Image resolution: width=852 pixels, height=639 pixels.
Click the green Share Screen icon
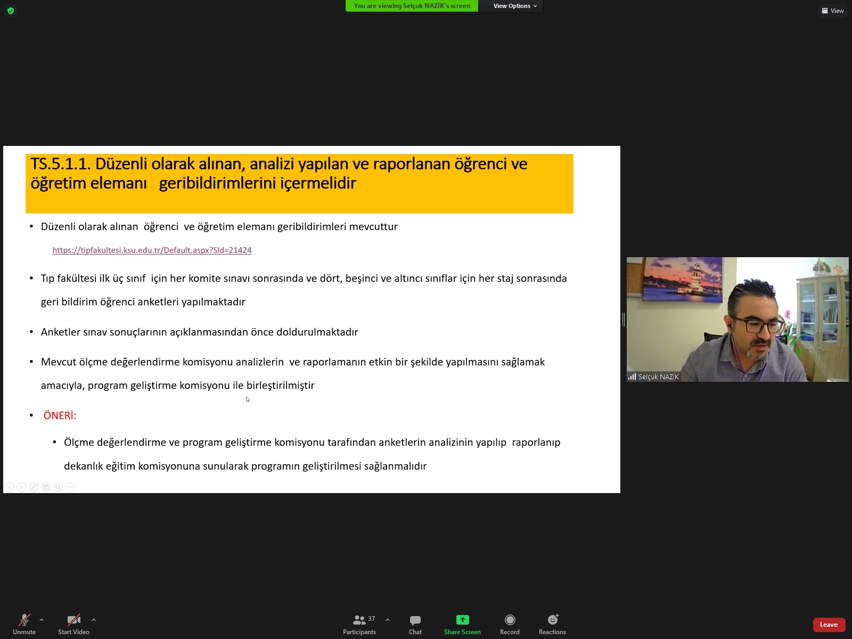click(462, 620)
